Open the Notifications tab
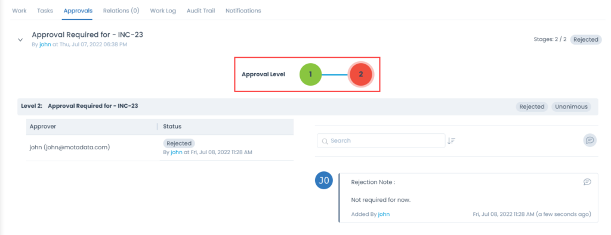 tap(243, 11)
